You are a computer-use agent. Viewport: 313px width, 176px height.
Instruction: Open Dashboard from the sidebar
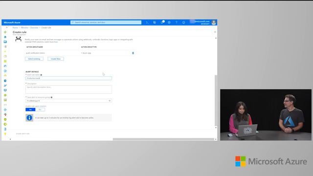(5, 42)
